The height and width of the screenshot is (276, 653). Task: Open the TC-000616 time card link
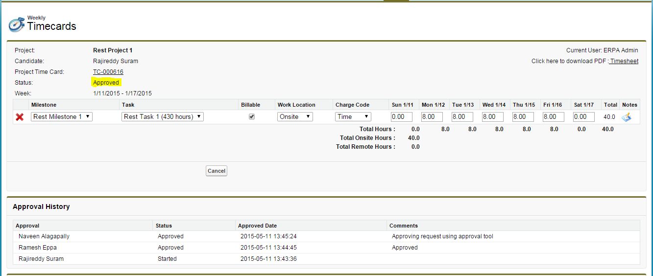tap(108, 72)
